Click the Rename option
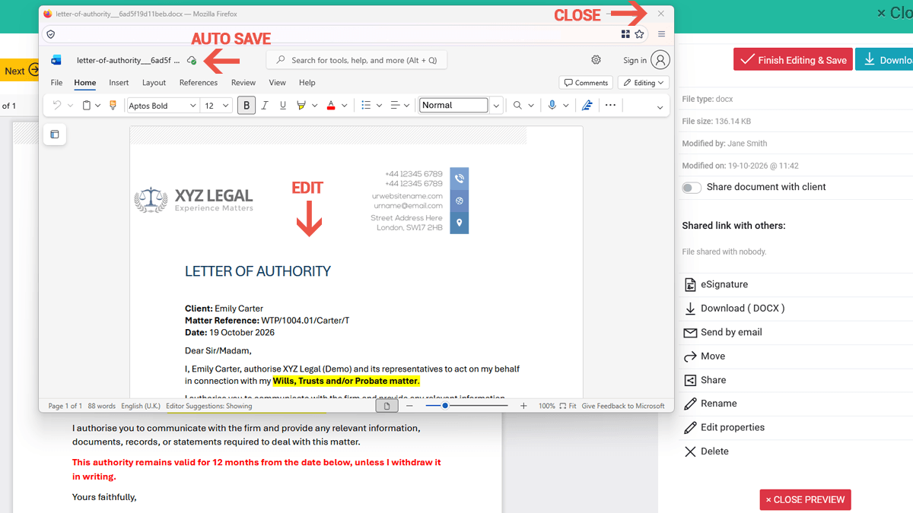Viewport: 913px width, 513px height. [710, 404]
